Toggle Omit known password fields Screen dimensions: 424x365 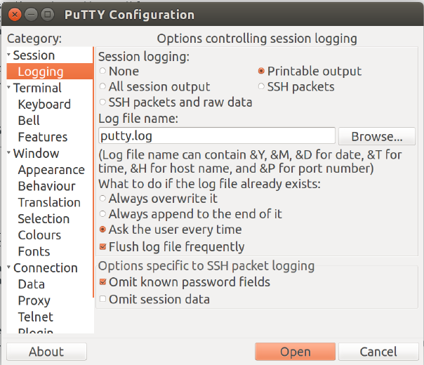point(103,282)
